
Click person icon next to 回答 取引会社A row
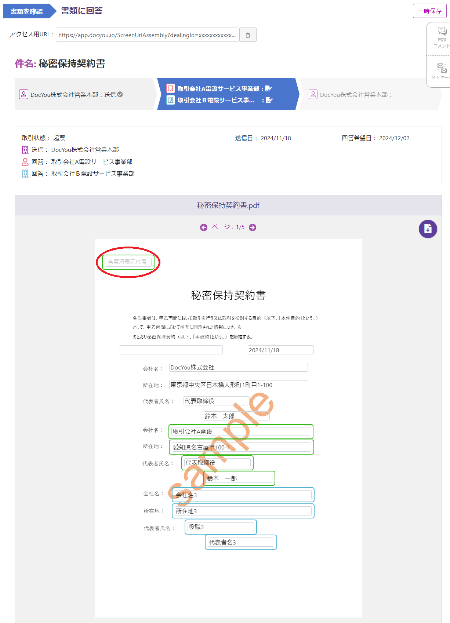[25, 162]
